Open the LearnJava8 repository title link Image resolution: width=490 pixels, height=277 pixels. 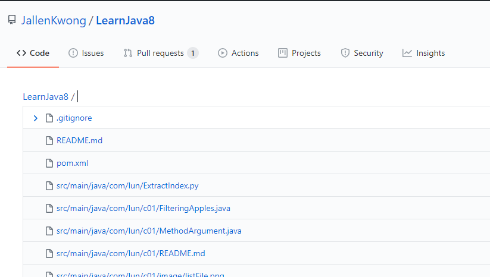tap(125, 21)
